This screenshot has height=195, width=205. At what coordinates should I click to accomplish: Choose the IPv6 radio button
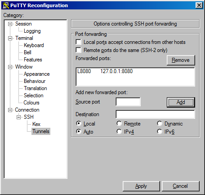coord(160,131)
